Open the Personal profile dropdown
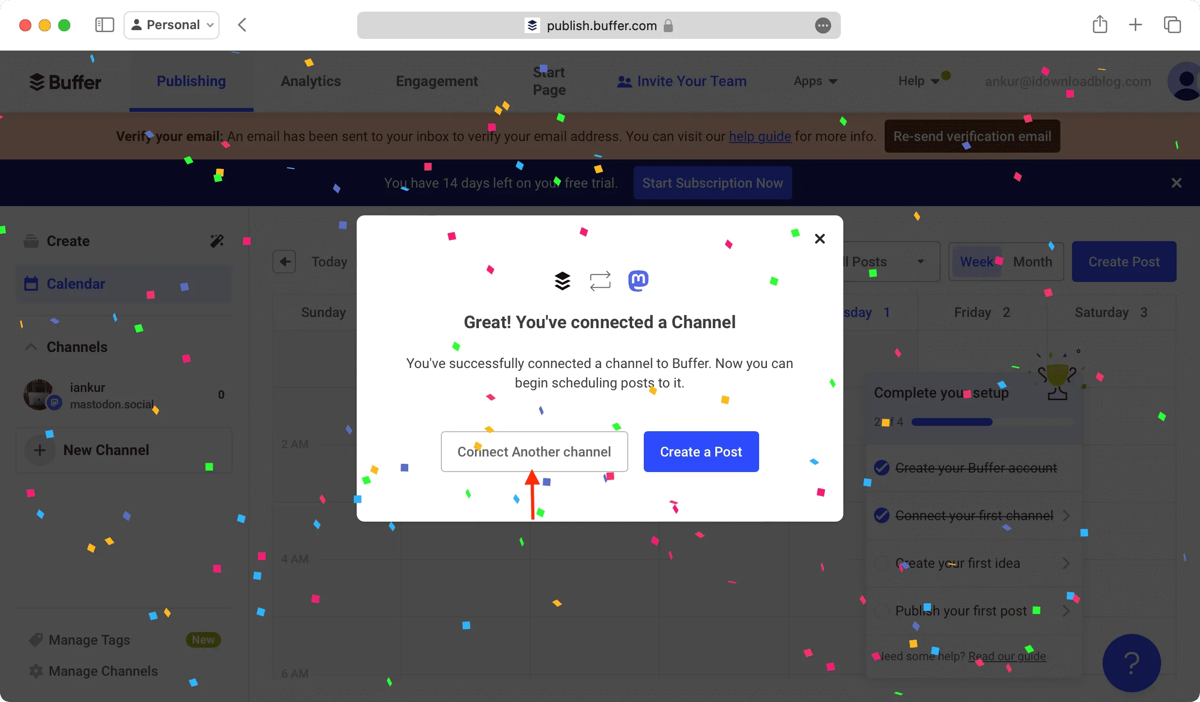The height and width of the screenshot is (702, 1200). [x=172, y=25]
